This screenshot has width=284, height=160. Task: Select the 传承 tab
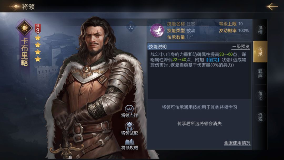coord(260,52)
